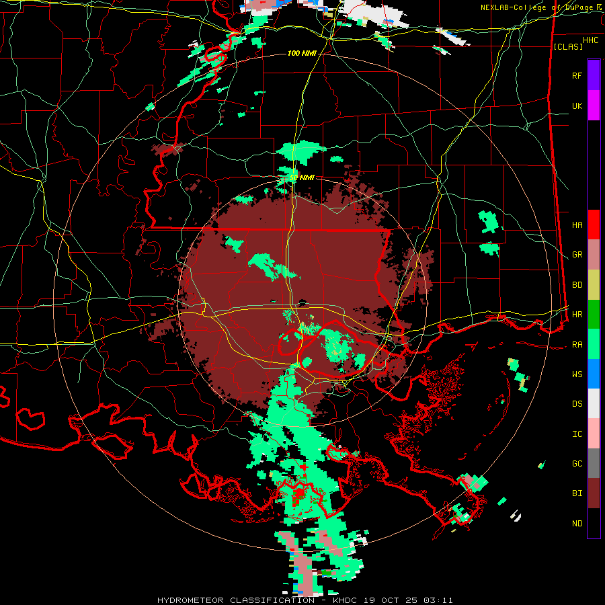
Task: Select the BD yellow-olive legend swatch
Action: tap(594, 284)
